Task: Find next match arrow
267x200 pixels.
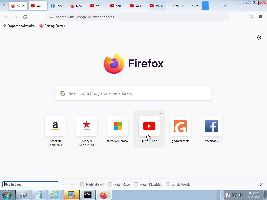Action: pos(72,185)
